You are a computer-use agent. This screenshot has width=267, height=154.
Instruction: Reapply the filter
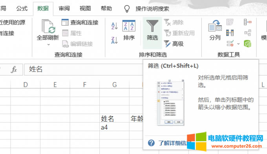pos(179,33)
